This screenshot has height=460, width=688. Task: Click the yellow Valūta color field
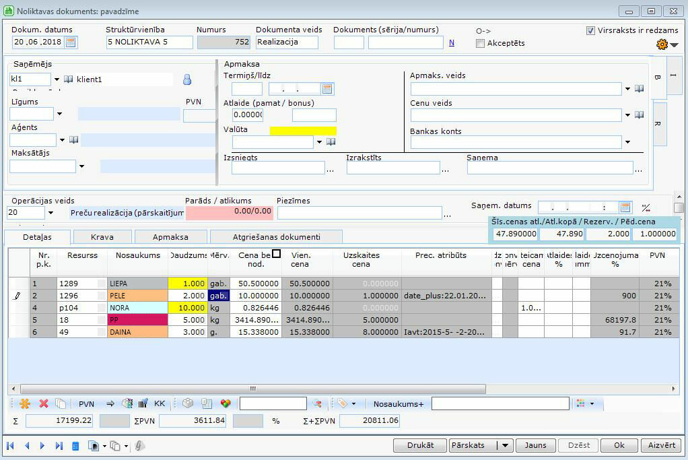pyautogui.click(x=303, y=131)
